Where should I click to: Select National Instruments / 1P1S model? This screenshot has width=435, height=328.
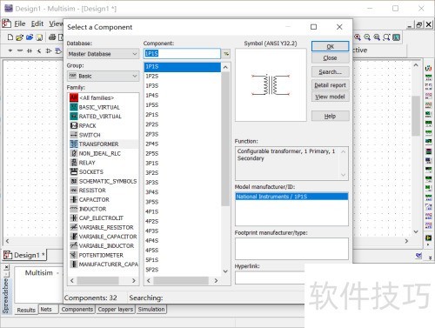point(291,197)
